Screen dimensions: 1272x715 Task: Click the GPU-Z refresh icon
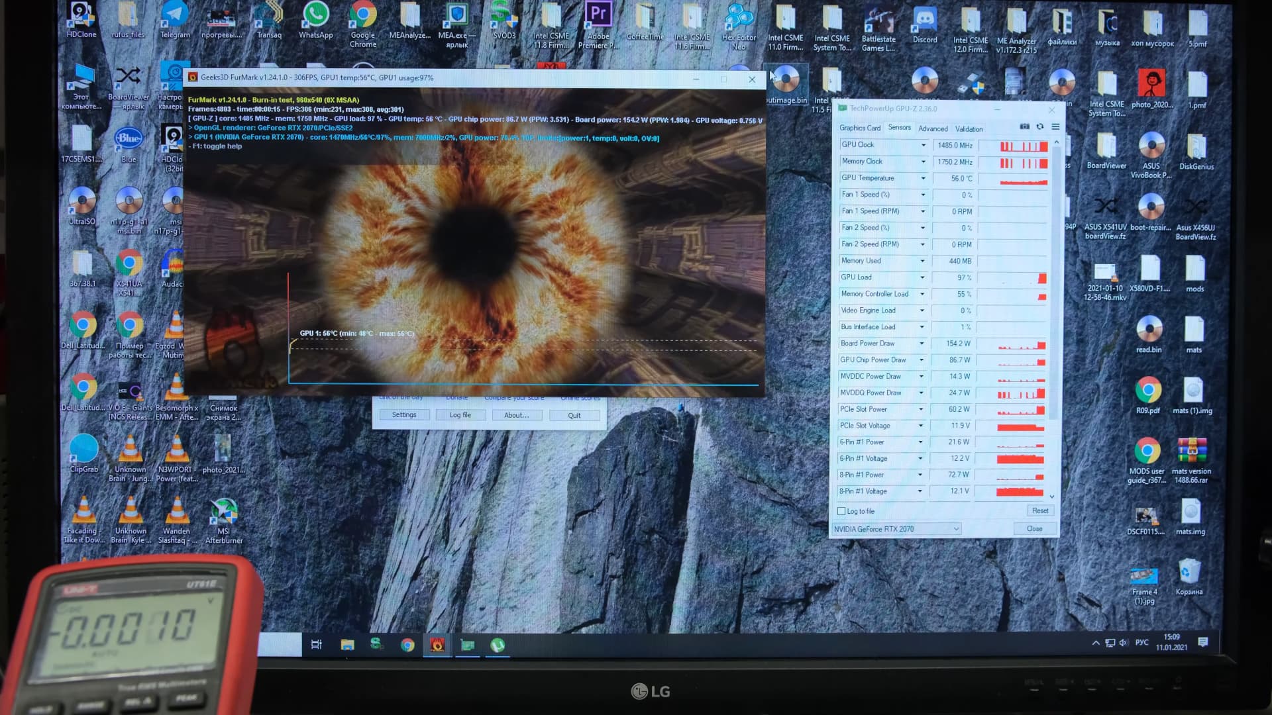[1040, 126]
